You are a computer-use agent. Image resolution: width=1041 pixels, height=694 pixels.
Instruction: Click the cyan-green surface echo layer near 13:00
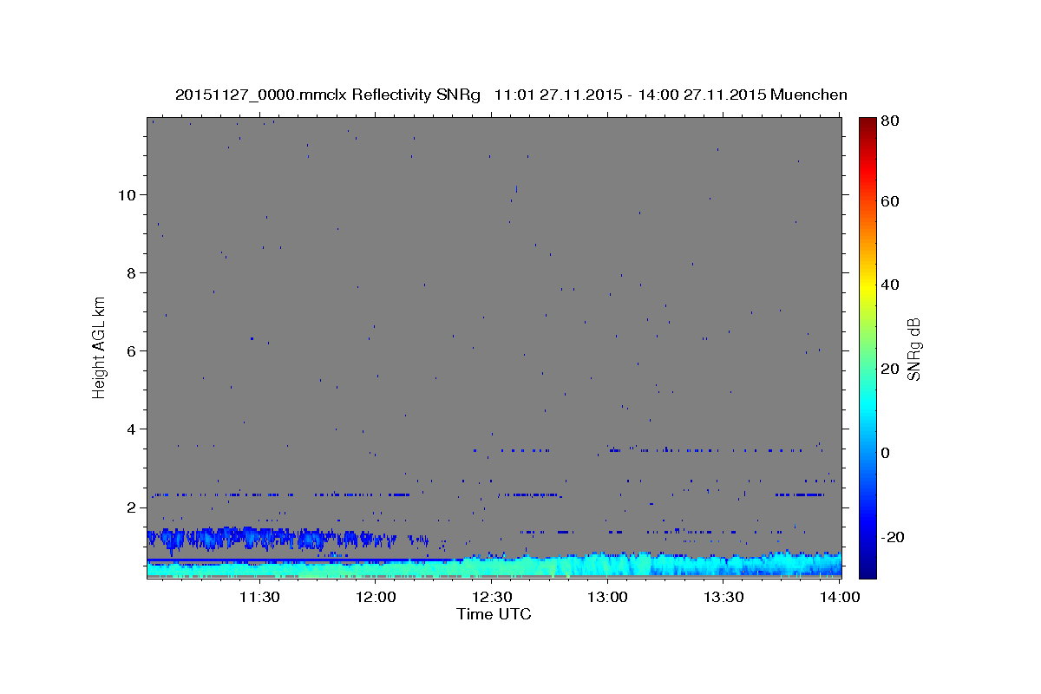point(607,566)
